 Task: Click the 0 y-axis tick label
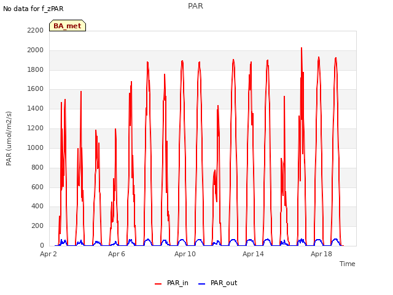pos(42,245)
